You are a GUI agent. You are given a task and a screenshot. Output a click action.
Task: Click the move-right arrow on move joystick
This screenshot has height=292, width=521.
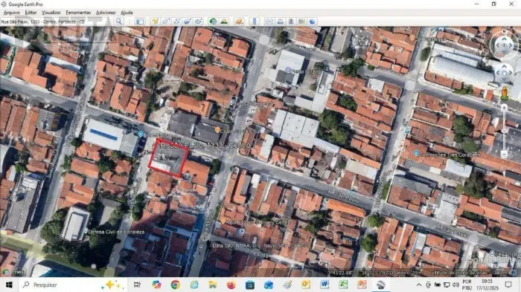[511, 73]
